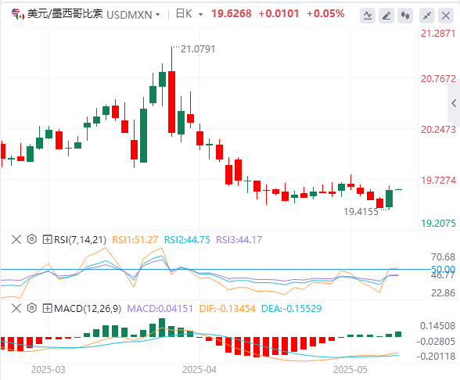Click the percent change +0.05%
The width and height of the screenshot is (460, 380).
(x=325, y=13)
